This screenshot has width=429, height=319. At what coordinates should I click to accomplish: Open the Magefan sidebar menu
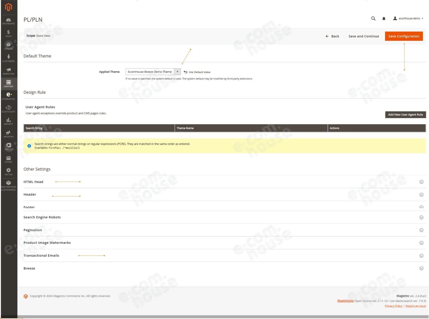coord(9,134)
